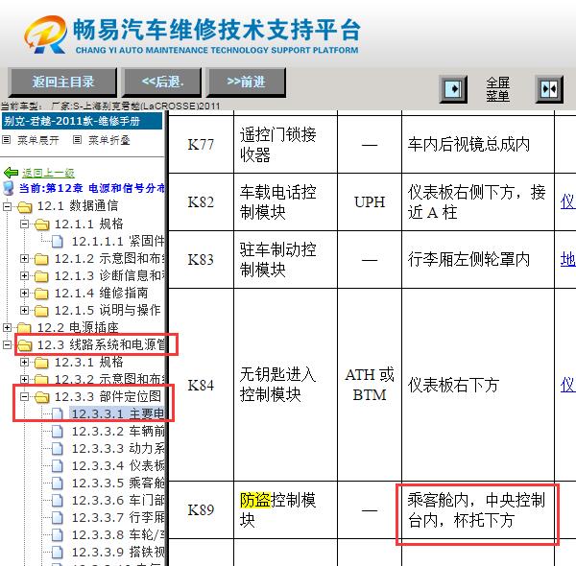Go forward with the >>前进 button
Image resolution: width=576 pixels, height=566 pixels.
(x=246, y=82)
